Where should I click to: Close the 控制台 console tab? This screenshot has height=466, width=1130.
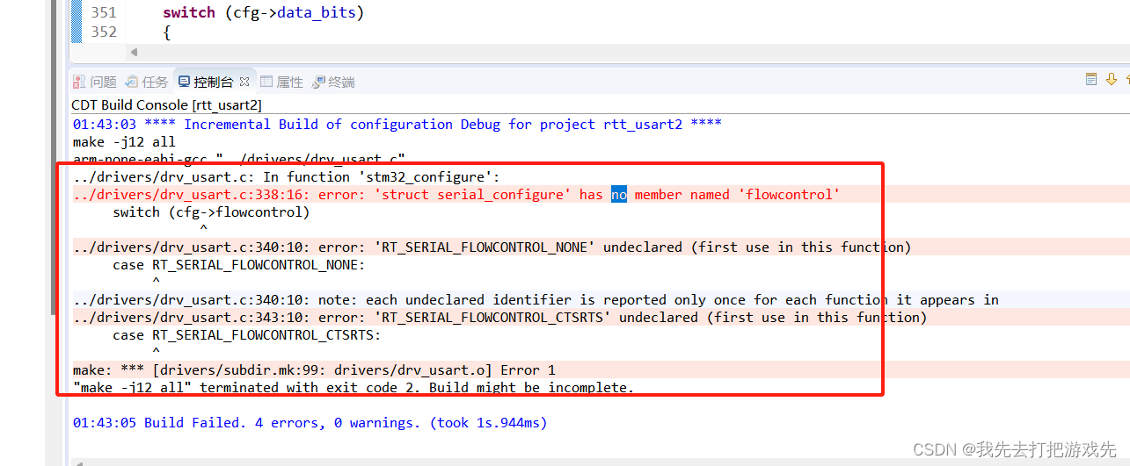(x=244, y=82)
